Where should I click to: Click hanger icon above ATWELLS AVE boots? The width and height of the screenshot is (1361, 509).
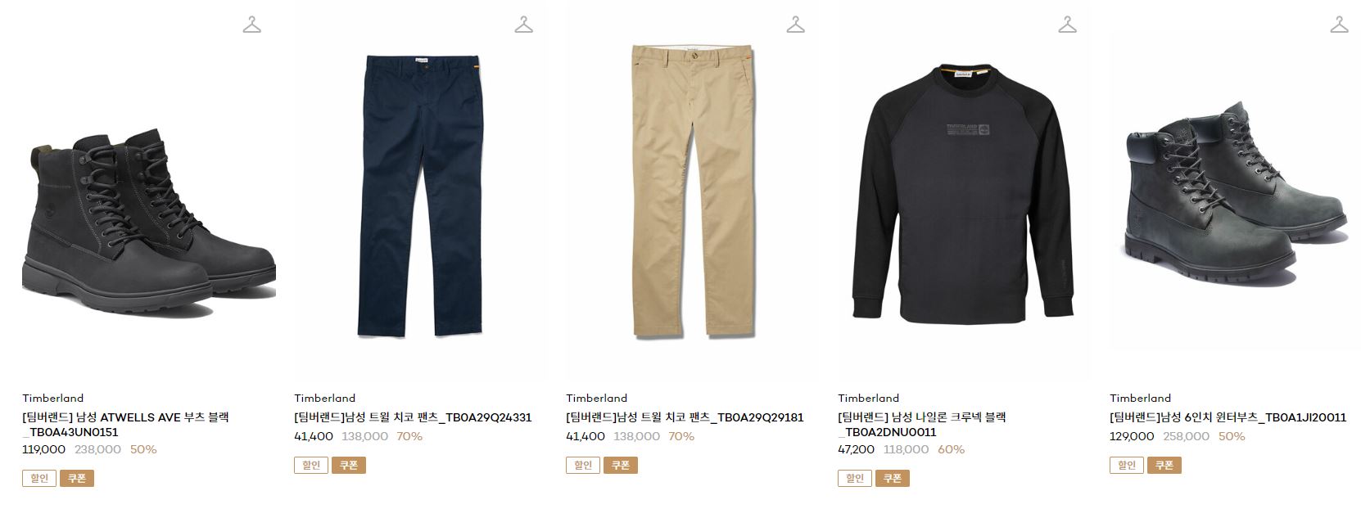pyautogui.click(x=251, y=25)
